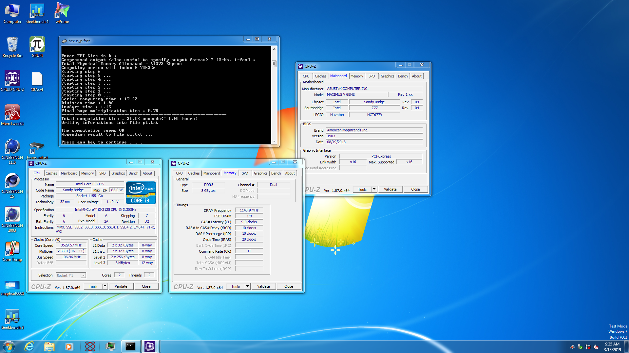Click Validate in the CPU tab window

[x=121, y=286]
